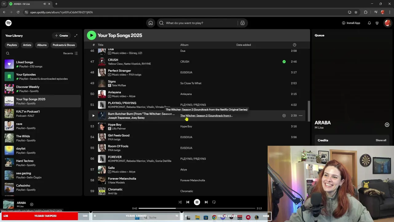This screenshot has height=222, width=394.
Task: Click Install App button
Action: (x=351, y=23)
